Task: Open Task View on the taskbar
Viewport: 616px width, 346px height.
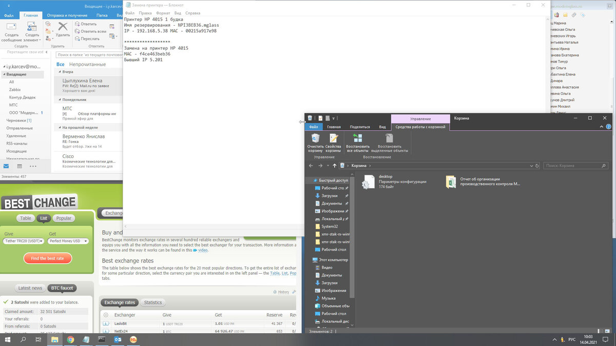Action: coord(38,339)
